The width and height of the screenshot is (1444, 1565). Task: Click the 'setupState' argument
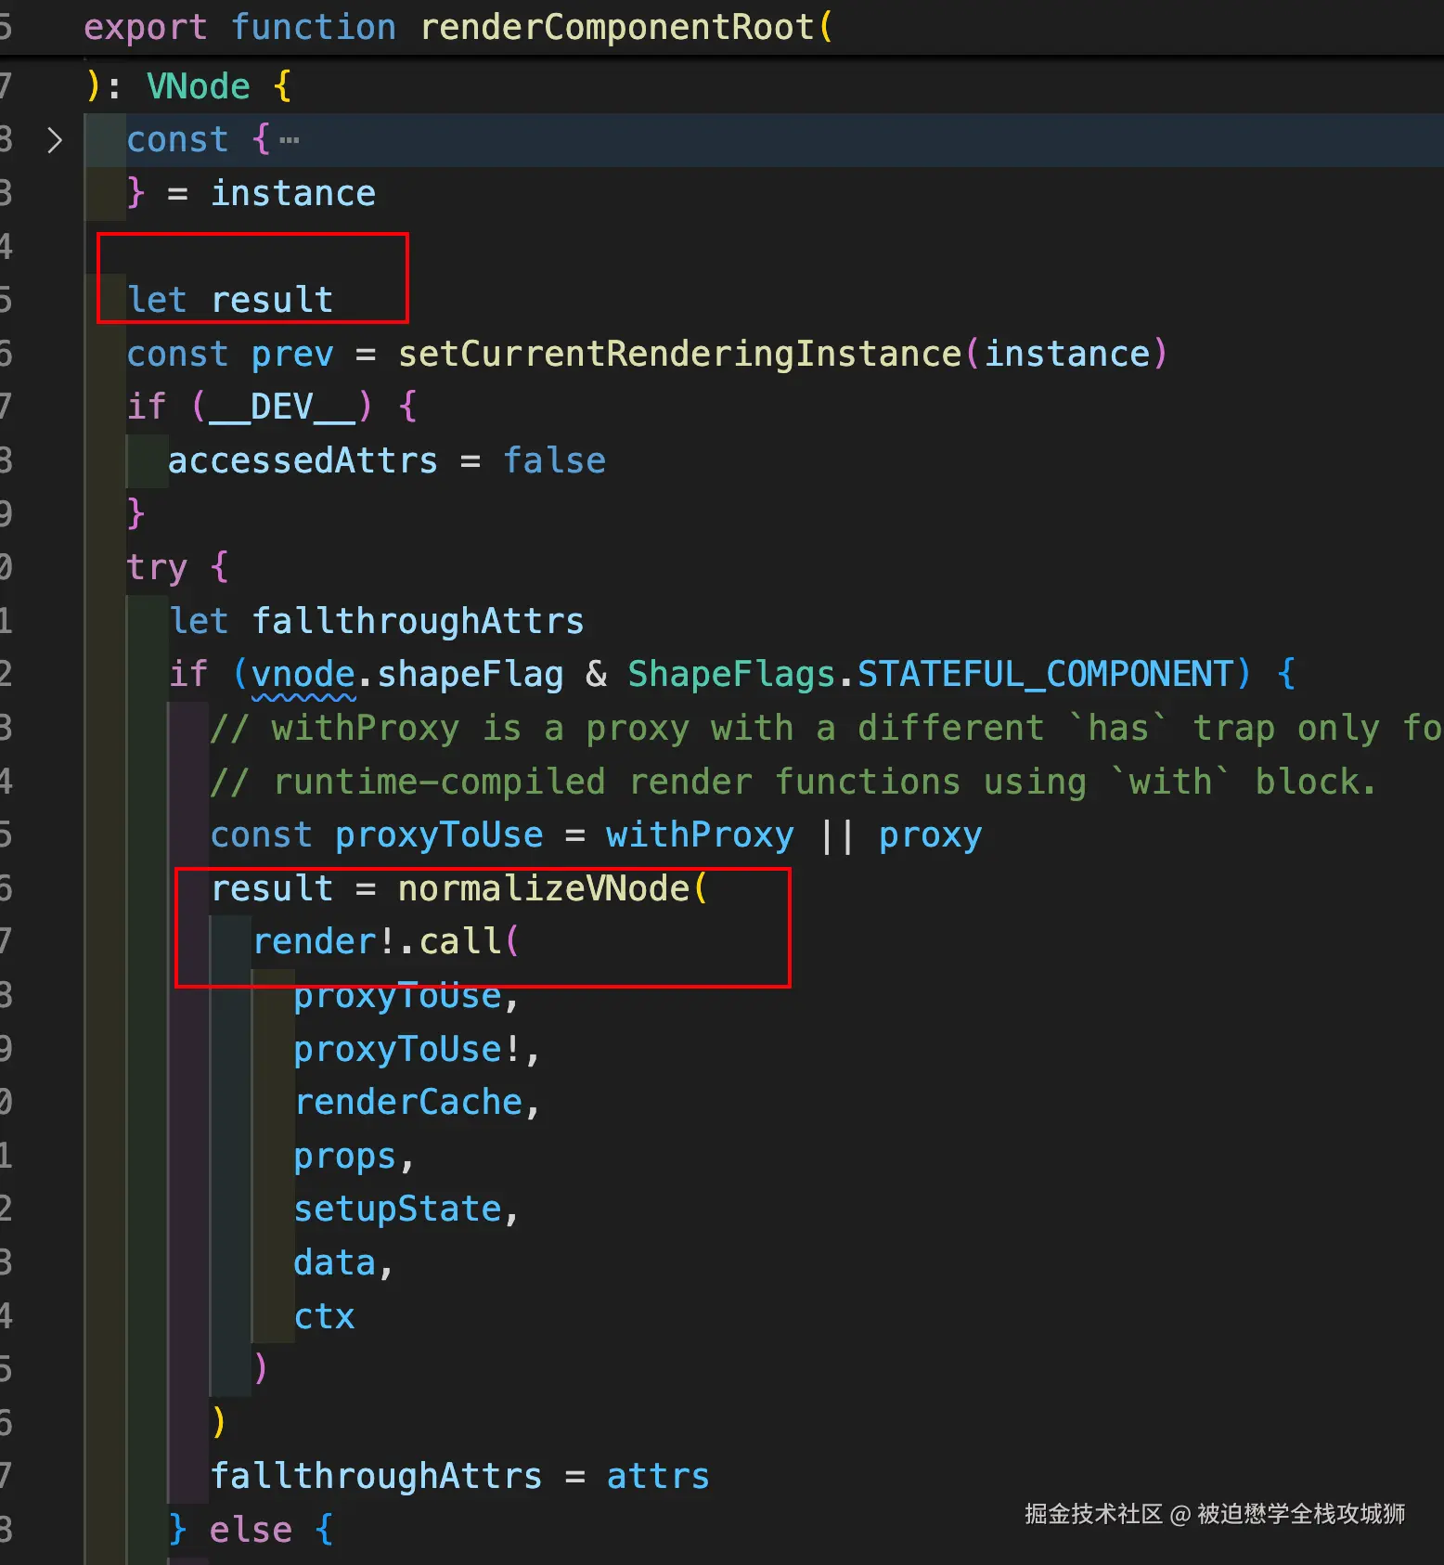pos(398,1209)
